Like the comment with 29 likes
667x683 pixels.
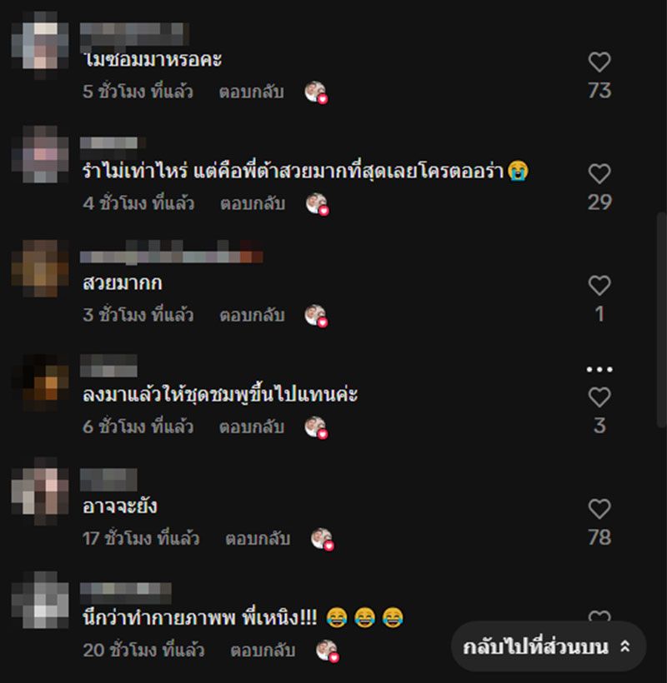coord(599,174)
